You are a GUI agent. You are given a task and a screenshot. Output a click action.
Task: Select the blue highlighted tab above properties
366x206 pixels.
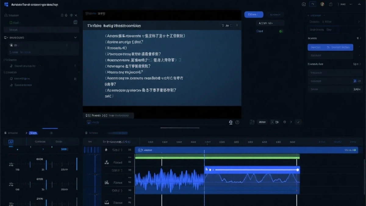coord(253,15)
